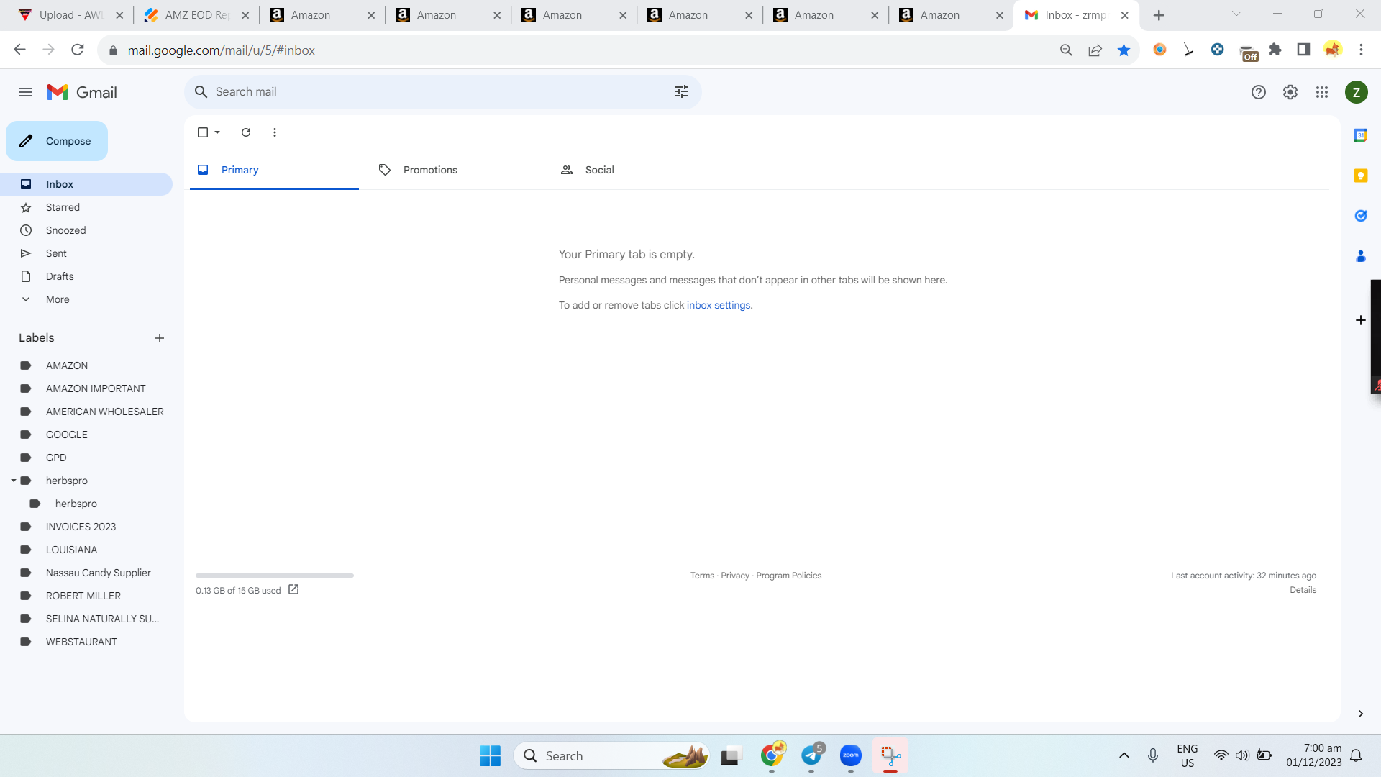Collapse the herbspro parent label
Screen dimensions: 1381x777
click(14, 481)
